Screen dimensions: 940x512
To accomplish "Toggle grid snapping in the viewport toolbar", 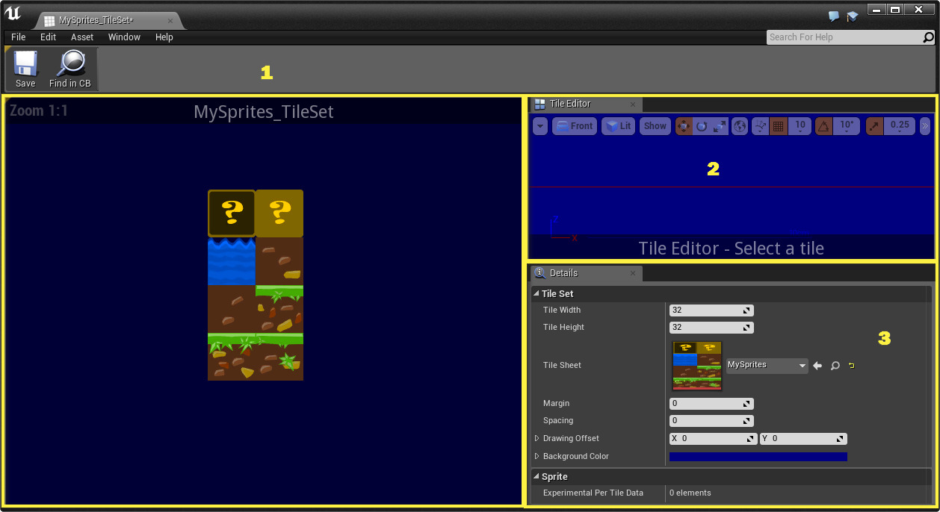I will [779, 126].
